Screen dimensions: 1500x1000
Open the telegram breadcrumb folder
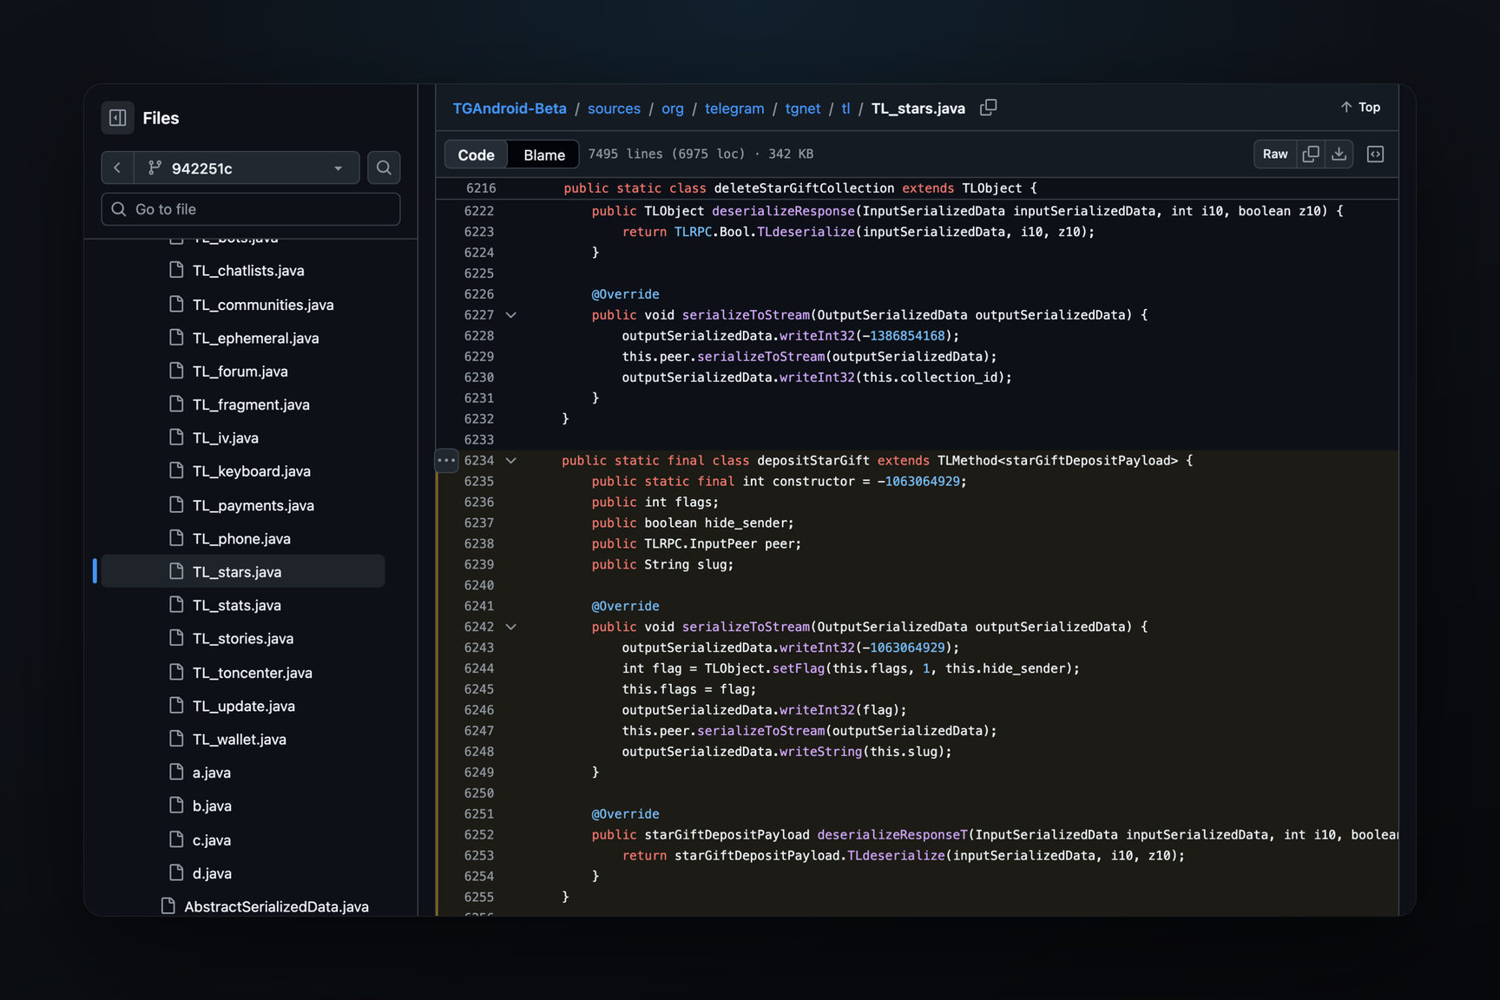pos(734,109)
